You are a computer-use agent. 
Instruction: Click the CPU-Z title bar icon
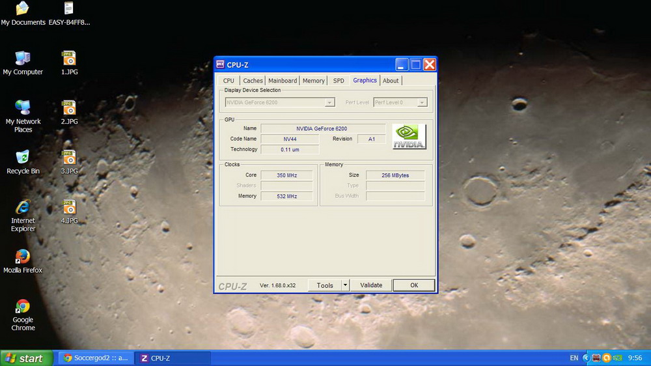click(x=221, y=64)
